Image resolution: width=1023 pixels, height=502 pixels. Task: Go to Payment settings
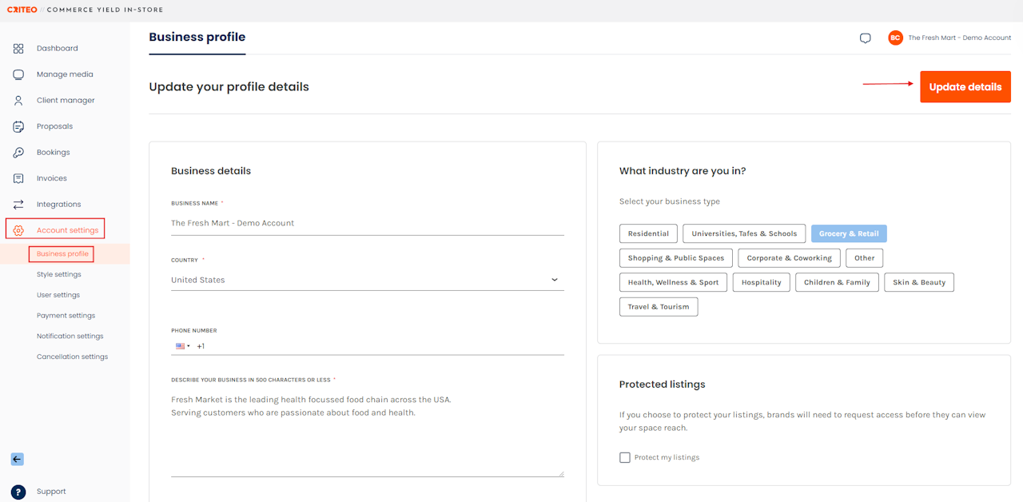click(66, 316)
